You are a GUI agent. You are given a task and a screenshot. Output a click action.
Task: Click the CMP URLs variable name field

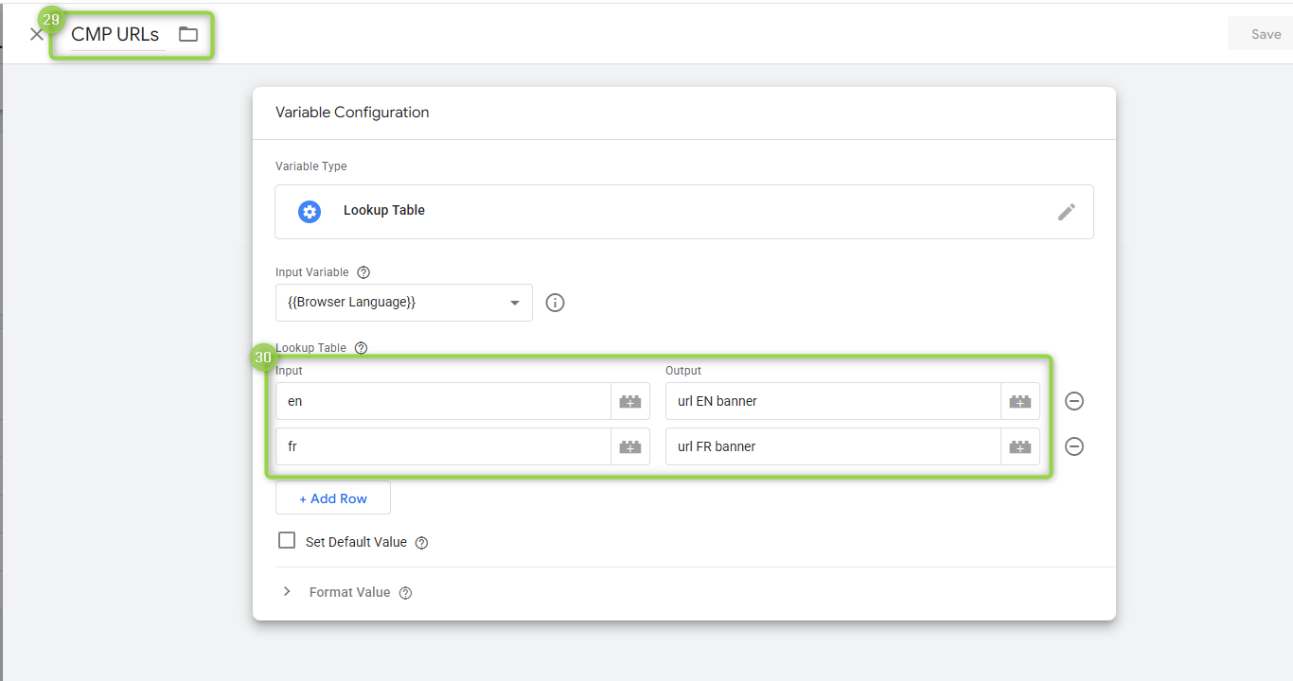pos(115,35)
